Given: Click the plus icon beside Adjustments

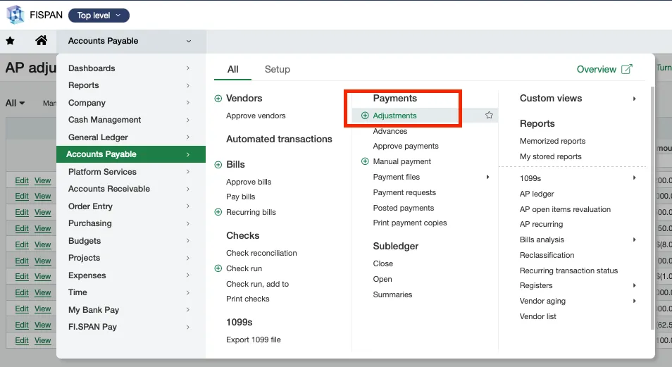Looking at the screenshot, I should (365, 116).
